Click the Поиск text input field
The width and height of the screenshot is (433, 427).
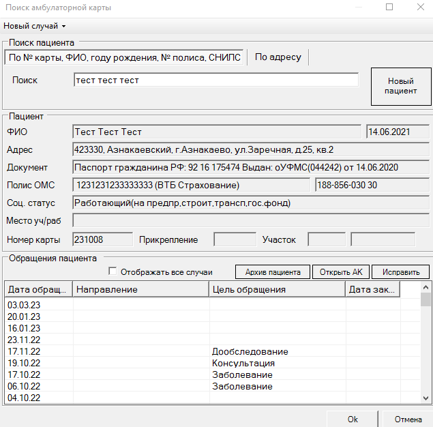(x=215, y=80)
